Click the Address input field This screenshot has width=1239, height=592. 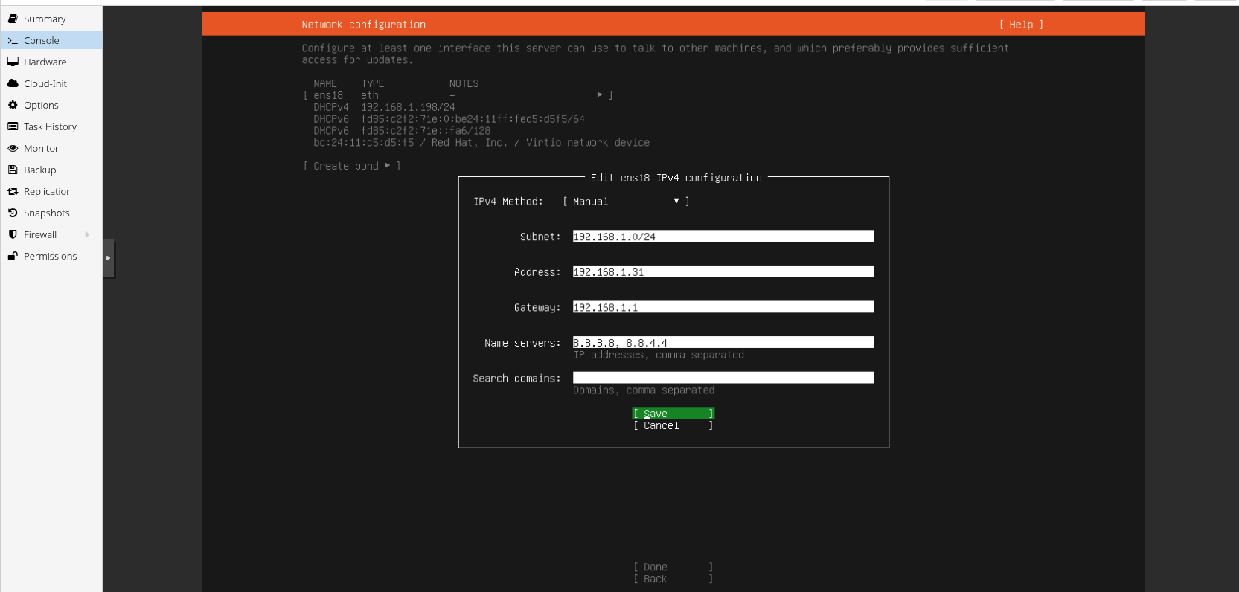[x=723, y=272]
